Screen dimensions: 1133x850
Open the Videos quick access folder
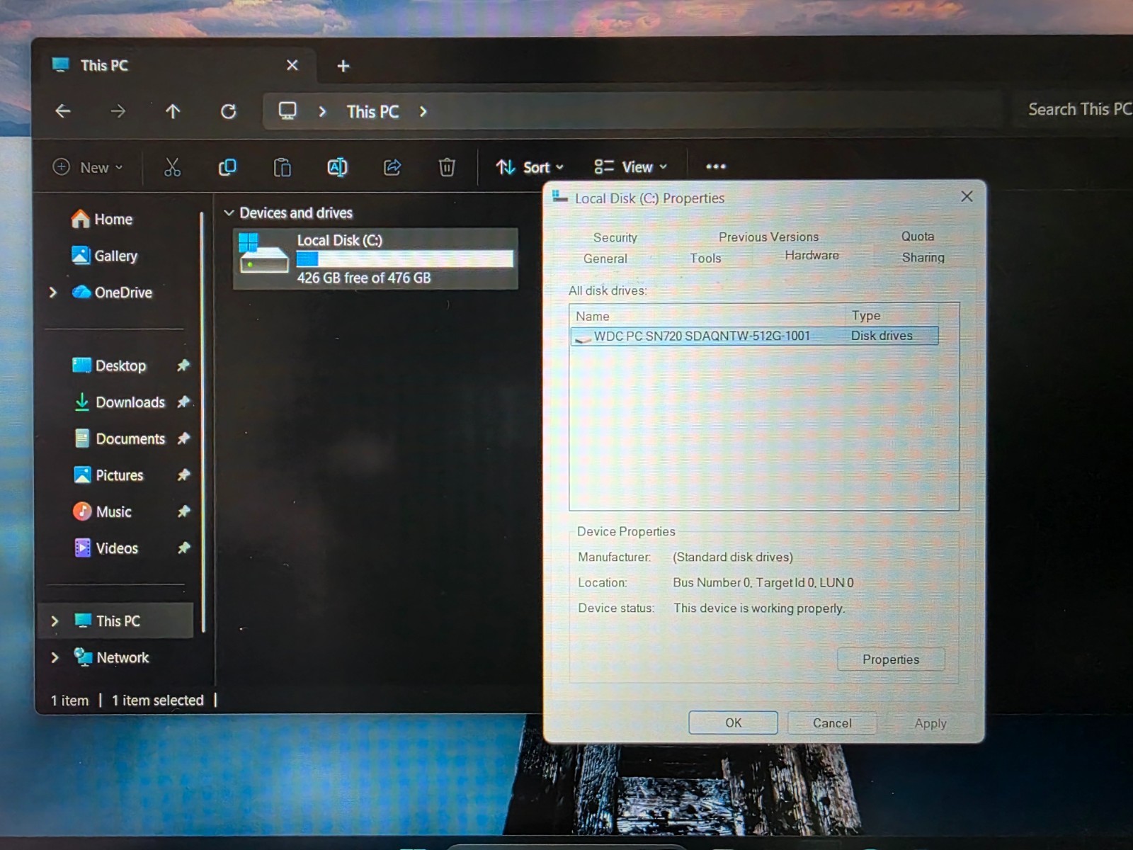[x=106, y=548]
